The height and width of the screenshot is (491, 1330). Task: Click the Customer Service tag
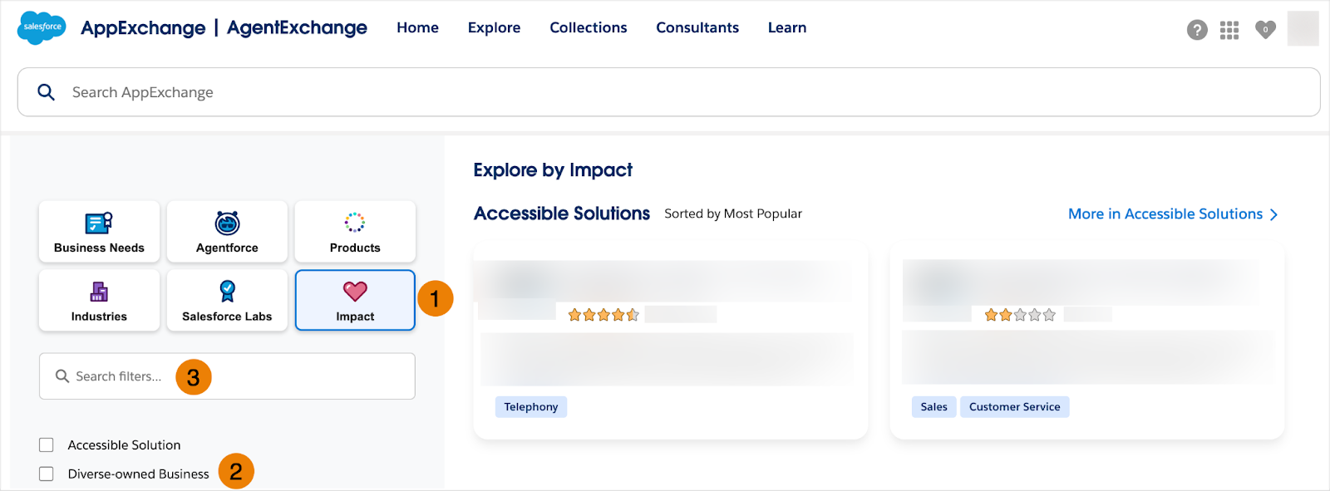coord(1014,407)
